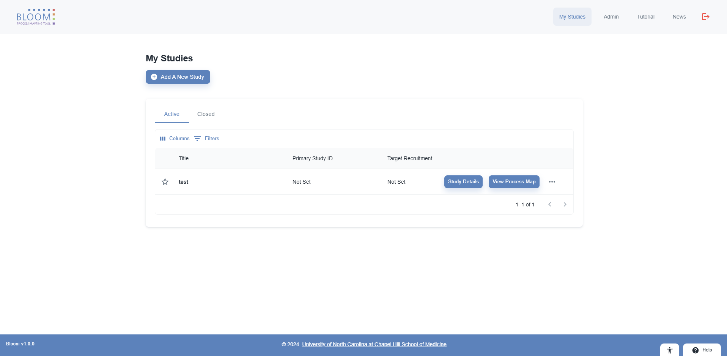Open the Columns visibility selector
The height and width of the screenshot is (356, 727).
(x=175, y=139)
